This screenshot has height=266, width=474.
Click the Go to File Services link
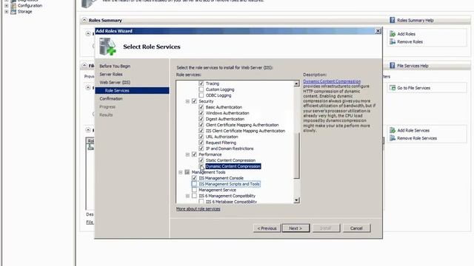pyautogui.click(x=413, y=88)
